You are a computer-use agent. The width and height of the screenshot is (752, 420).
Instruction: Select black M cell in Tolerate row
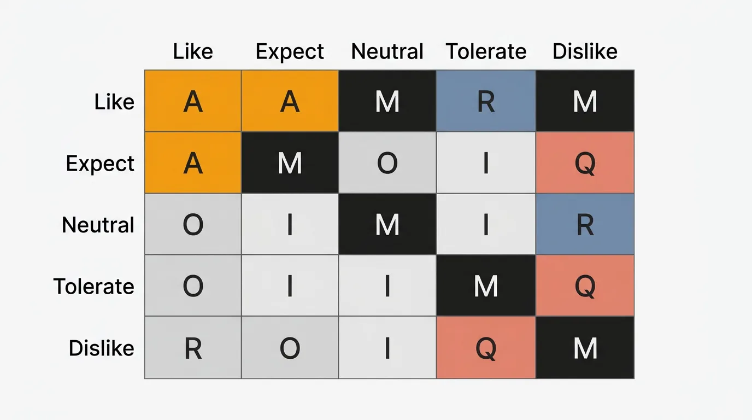(x=486, y=286)
